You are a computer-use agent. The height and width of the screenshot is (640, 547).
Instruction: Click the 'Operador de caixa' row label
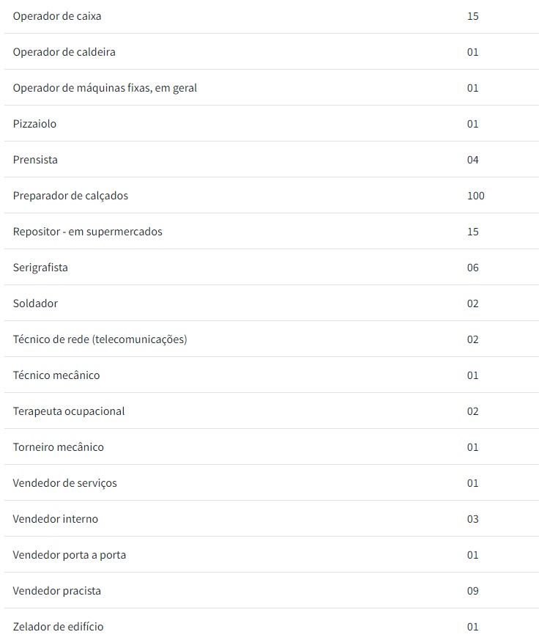point(57,16)
